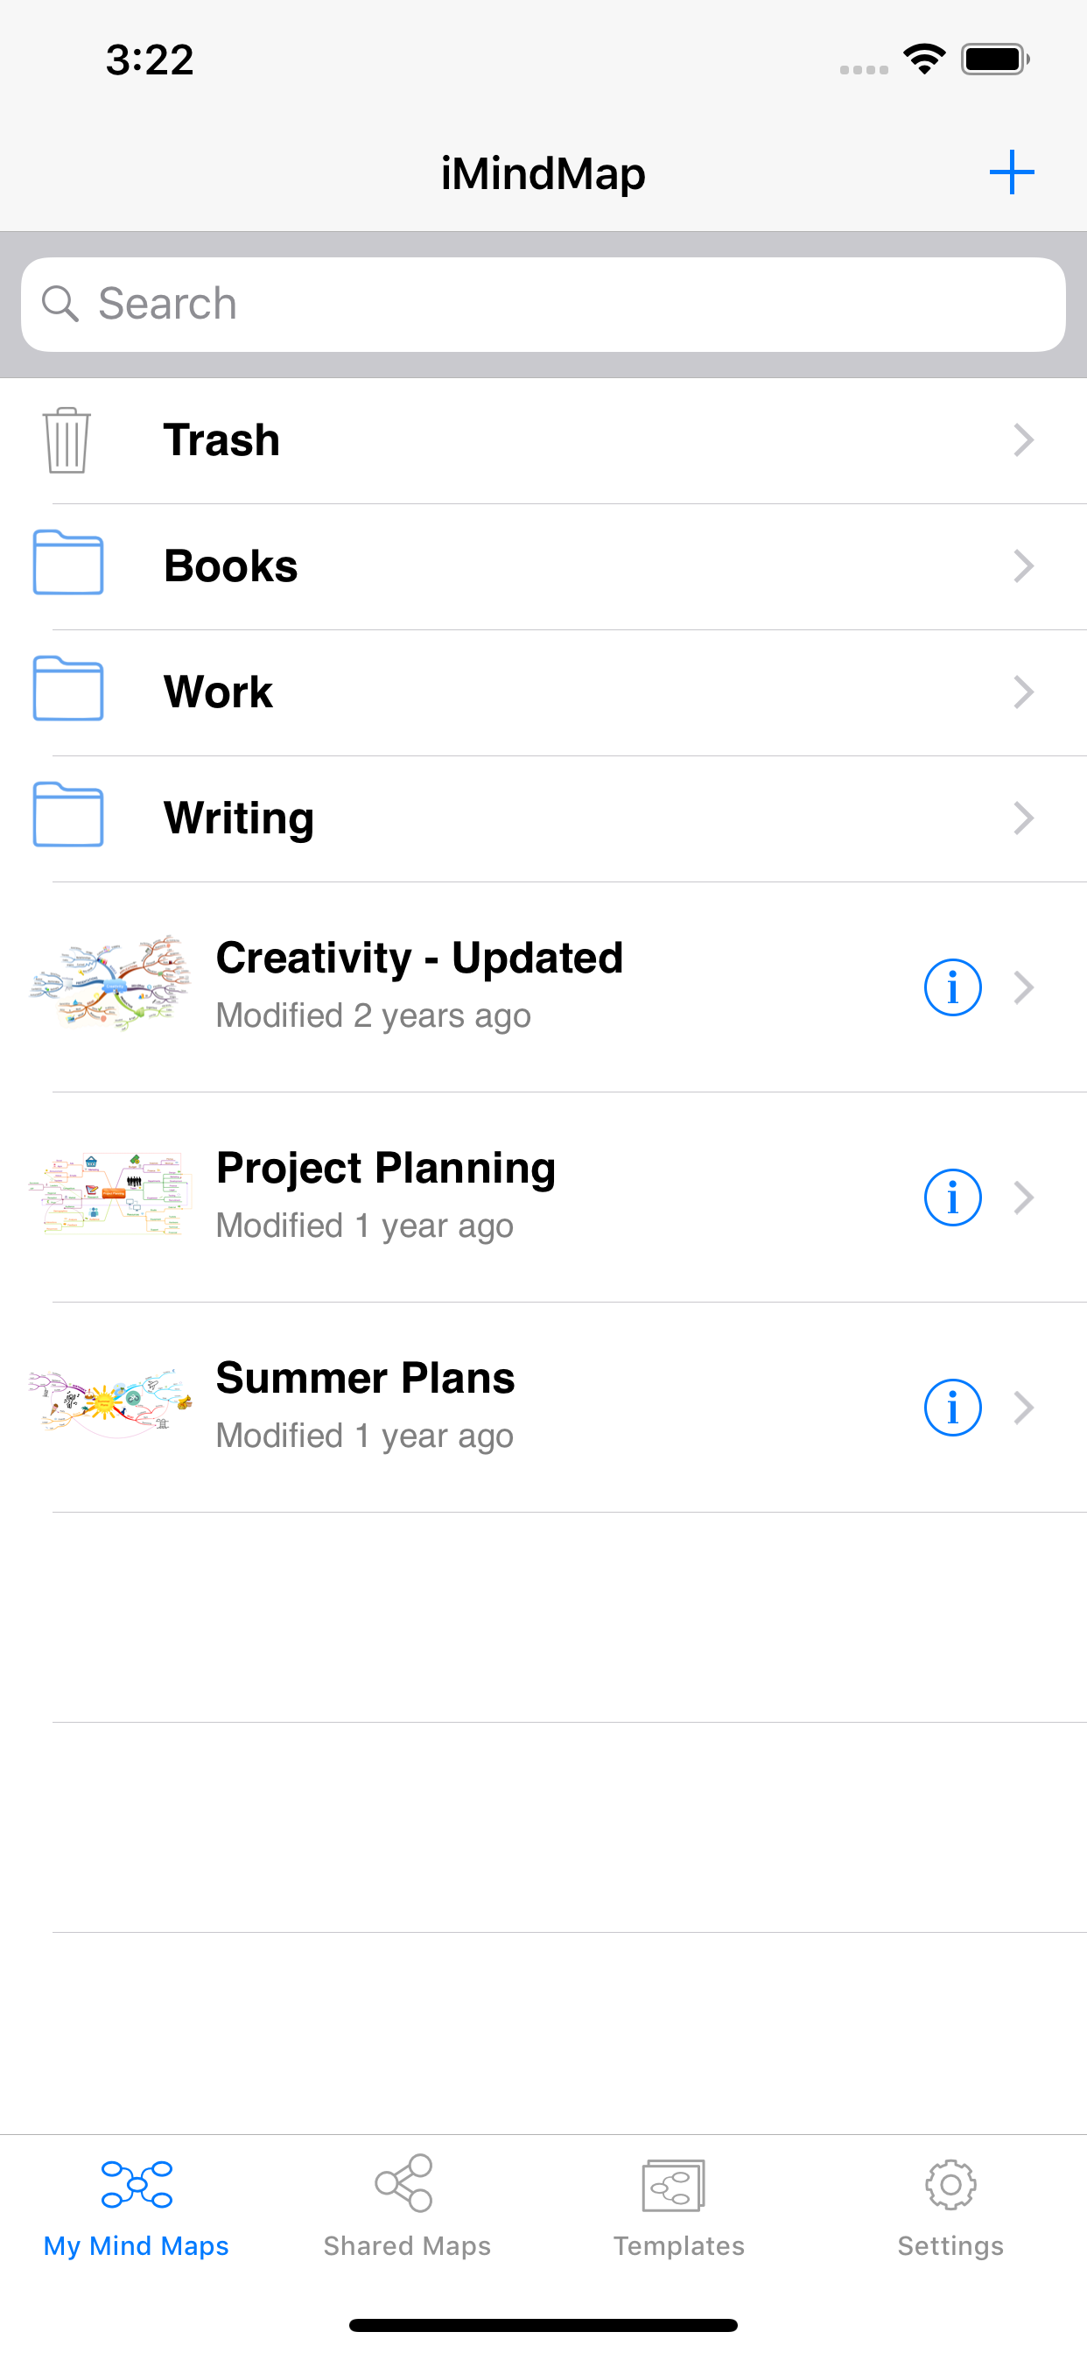
Task: Select the Books folder icon
Action: click(67, 564)
